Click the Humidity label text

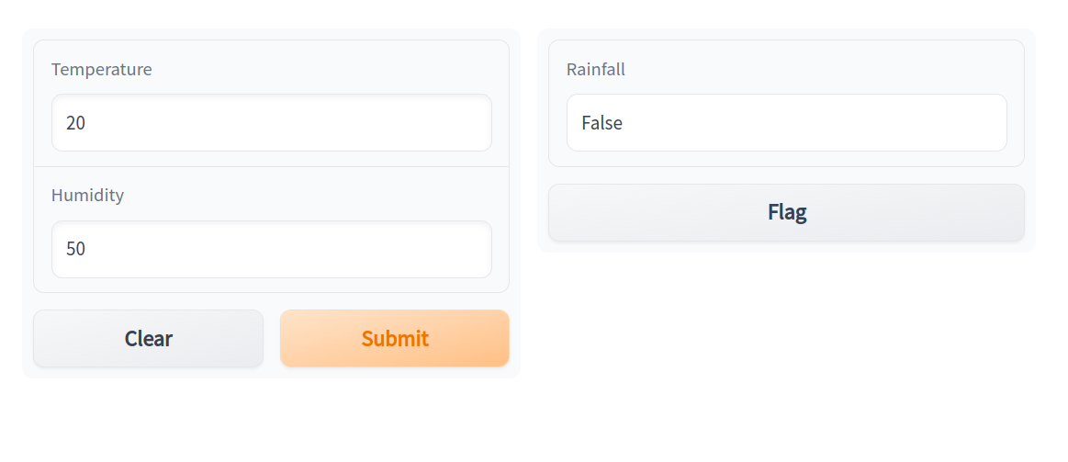(87, 196)
